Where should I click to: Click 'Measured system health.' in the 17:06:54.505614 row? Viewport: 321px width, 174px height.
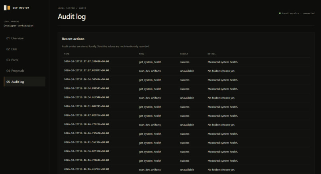pos(223,80)
